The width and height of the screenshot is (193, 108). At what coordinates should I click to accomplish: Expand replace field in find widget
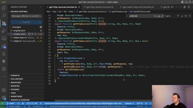(x=127, y=16)
